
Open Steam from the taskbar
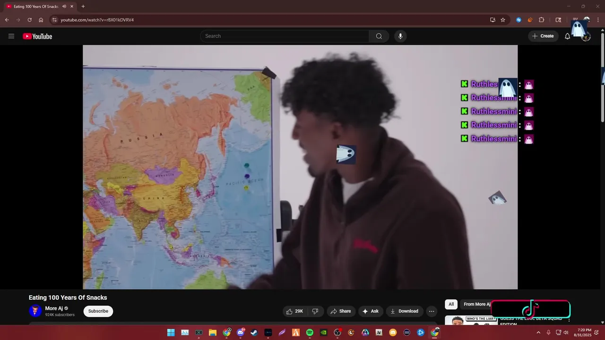pyautogui.click(x=254, y=332)
